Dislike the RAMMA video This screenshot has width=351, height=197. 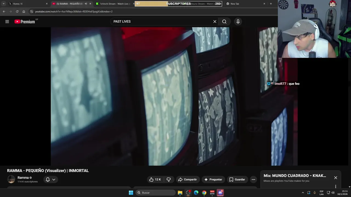[169, 179]
